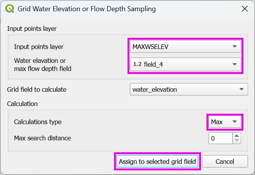Click the 'Calculation' section heading

(22, 104)
